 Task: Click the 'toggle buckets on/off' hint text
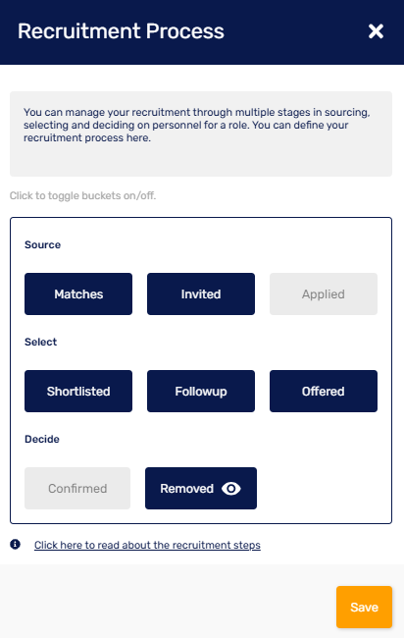[83, 195]
